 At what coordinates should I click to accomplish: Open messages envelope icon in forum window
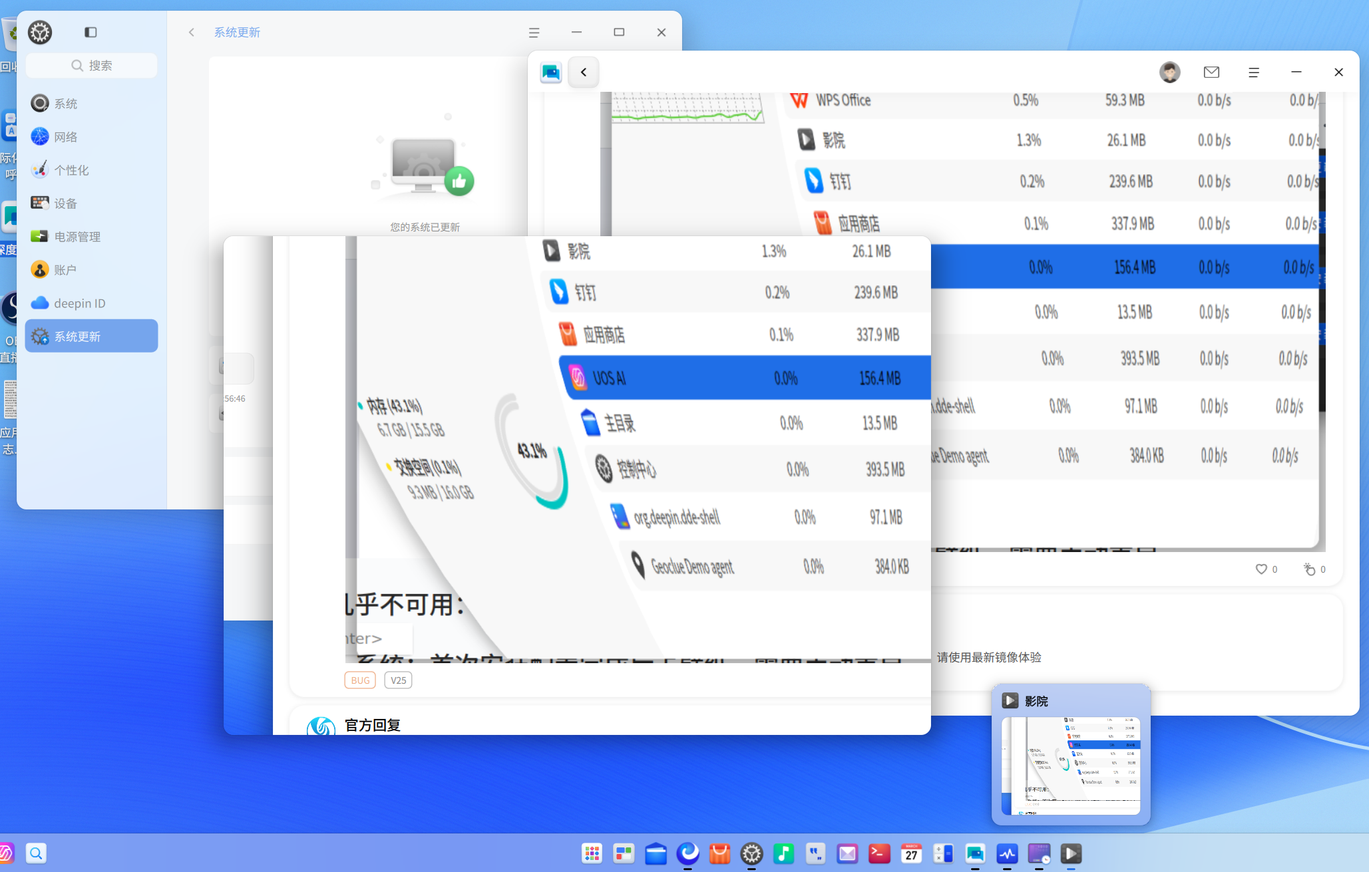(1211, 72)
